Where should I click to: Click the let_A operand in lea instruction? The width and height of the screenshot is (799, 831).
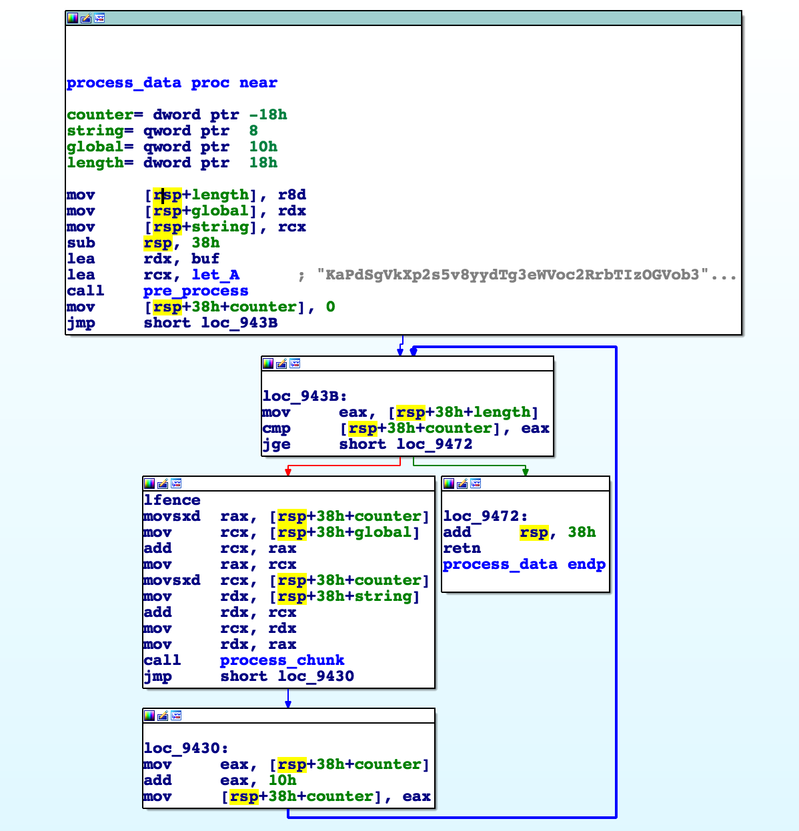point(215,275)
